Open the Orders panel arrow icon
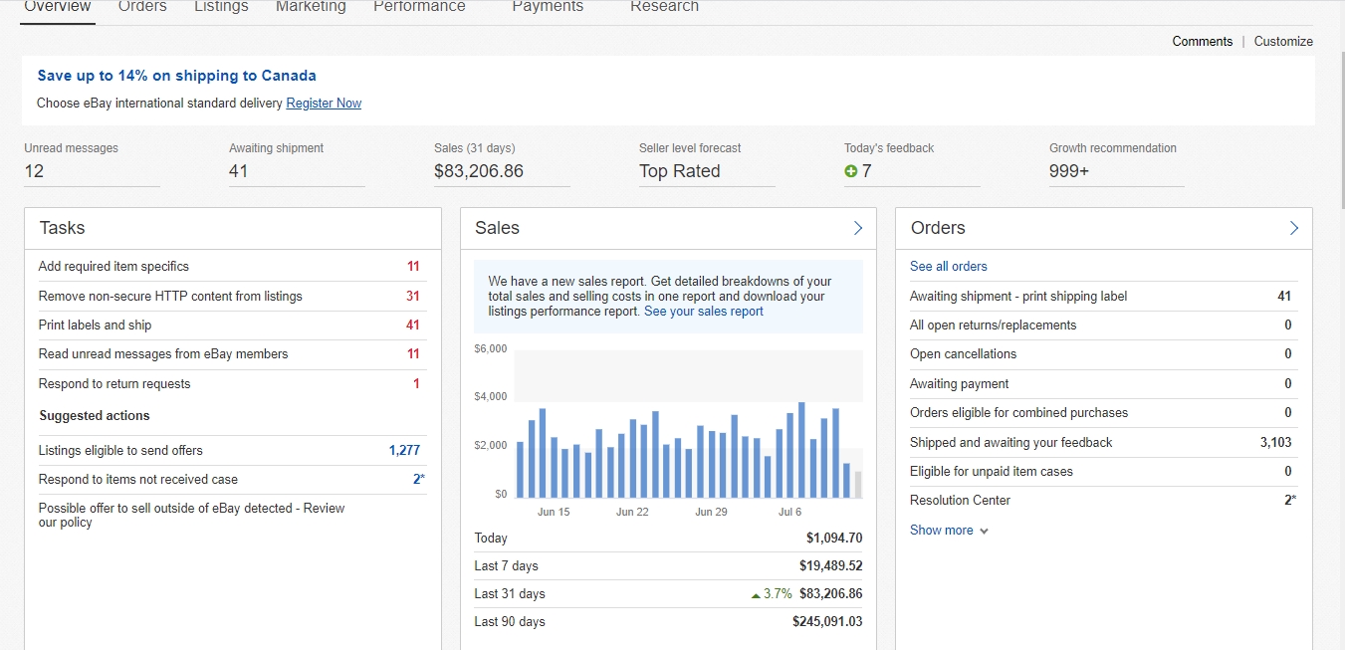The width and height of the screenshot is (1345, 650). coord(1293,228)
